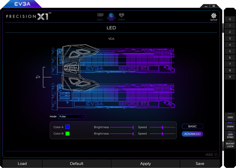
Task: Select profile slot 3
Action: (230, 38)
